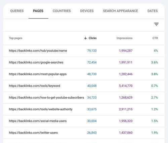Image resolution: width=168 pixels, height=143 pixels.
Task: Click the 2,911,215 impressions value
Action: point(126,109)
